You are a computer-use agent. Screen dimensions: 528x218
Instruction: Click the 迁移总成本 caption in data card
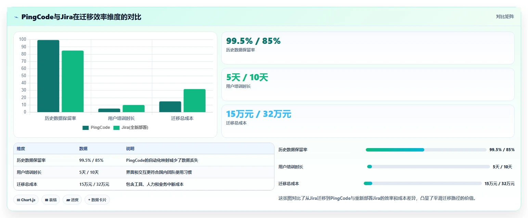click(236, 123)
